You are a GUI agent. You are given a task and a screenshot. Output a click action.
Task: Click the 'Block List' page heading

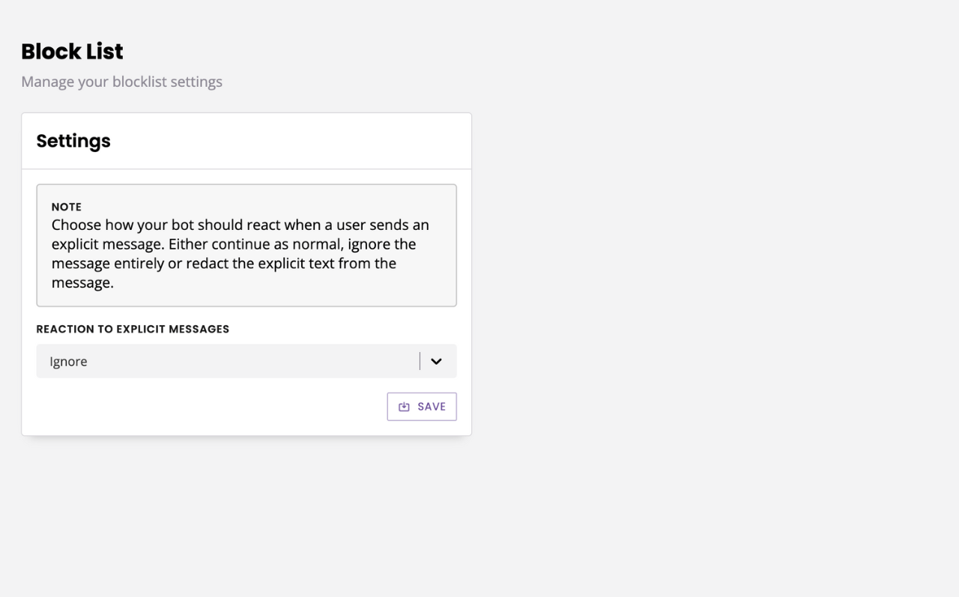coord(72,52)
